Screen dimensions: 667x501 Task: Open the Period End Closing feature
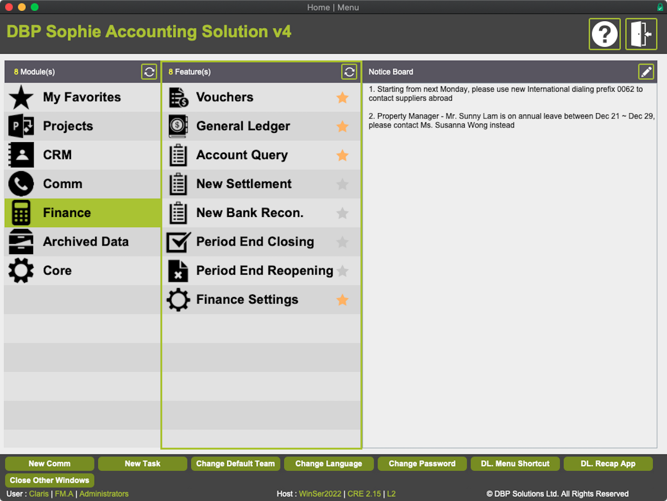261,242
